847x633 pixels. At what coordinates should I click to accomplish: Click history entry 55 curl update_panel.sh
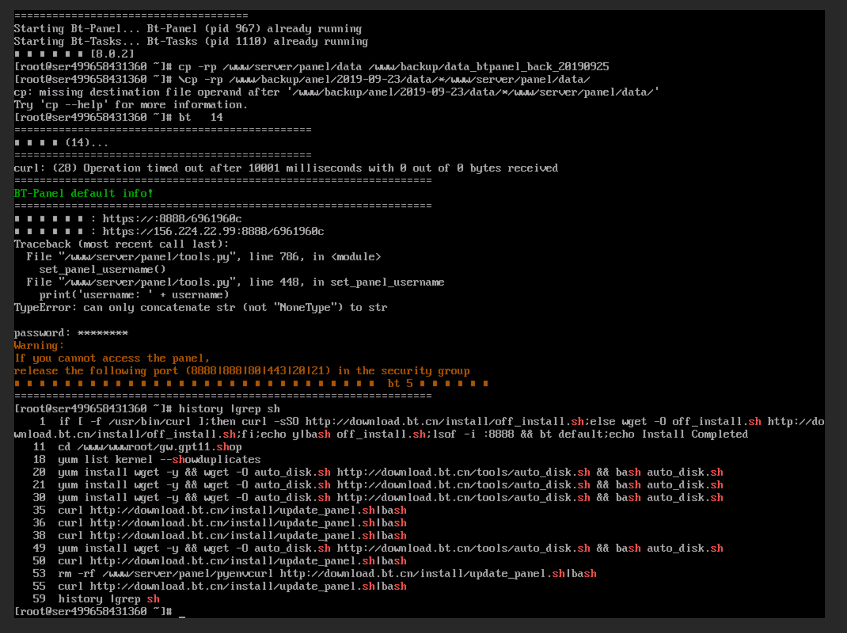coord(220,586)
